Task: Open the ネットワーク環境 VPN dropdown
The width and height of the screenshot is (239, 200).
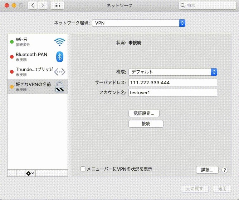Action: coord(139,23)
